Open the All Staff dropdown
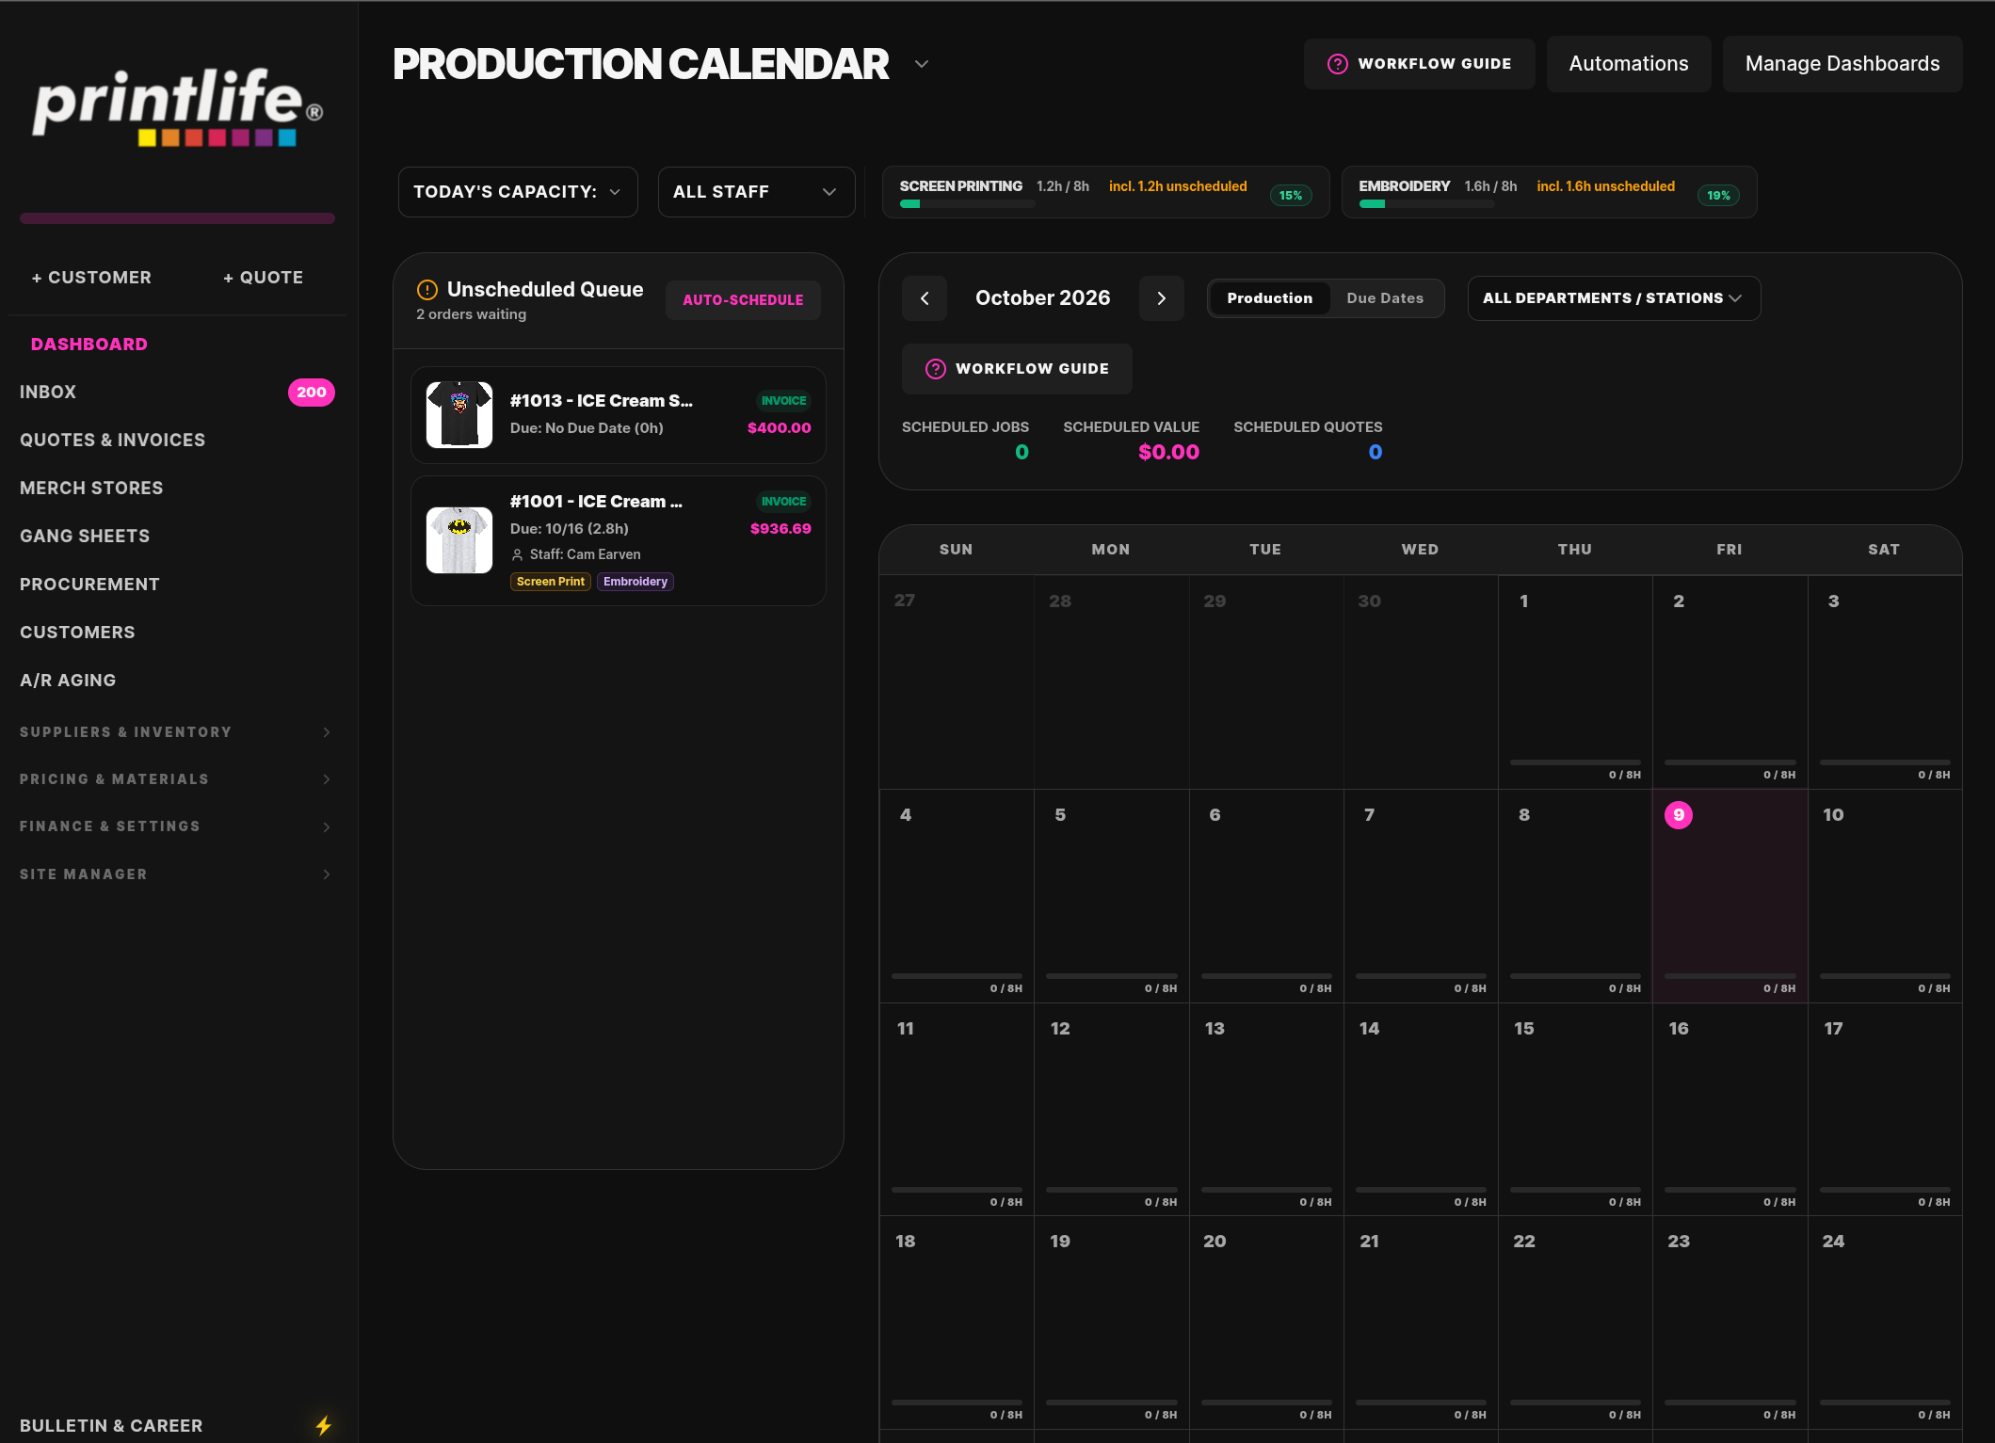 (x=756, y=192)
